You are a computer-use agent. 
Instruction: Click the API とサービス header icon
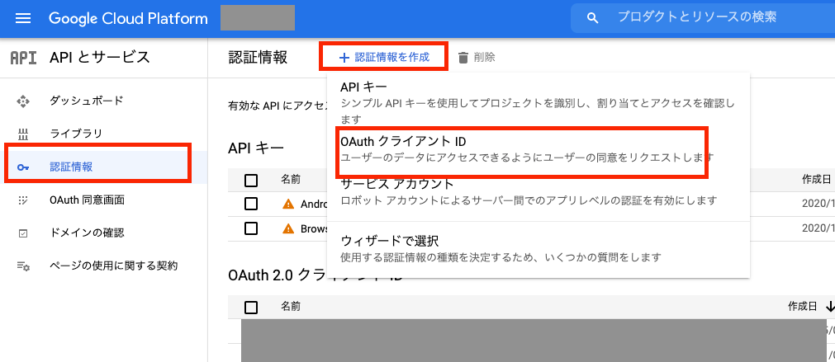[x=23, y=58]
